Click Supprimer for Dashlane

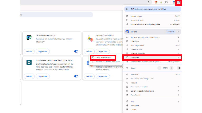(43, 76)
